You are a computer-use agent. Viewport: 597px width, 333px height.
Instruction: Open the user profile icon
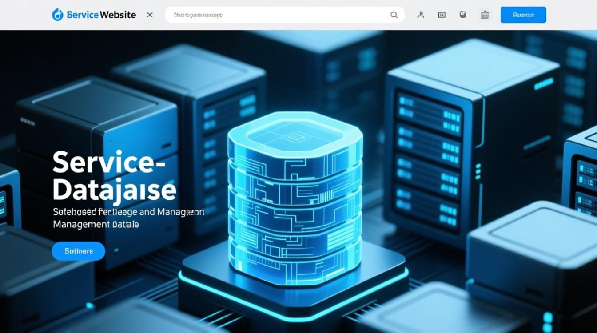pos(421,15)
